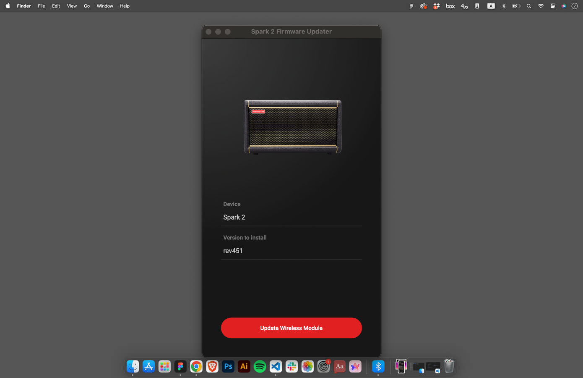Click the Dropbox menu bar icon
This screenshot has height=378, width=583.
click(x=437, y=6)
